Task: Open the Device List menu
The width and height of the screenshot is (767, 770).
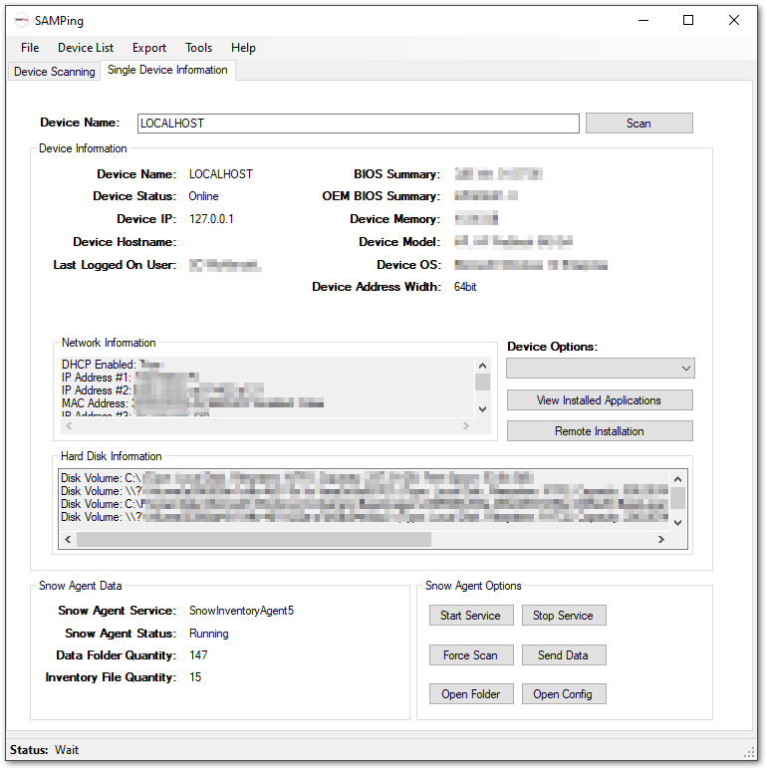Action: (86, 47)
